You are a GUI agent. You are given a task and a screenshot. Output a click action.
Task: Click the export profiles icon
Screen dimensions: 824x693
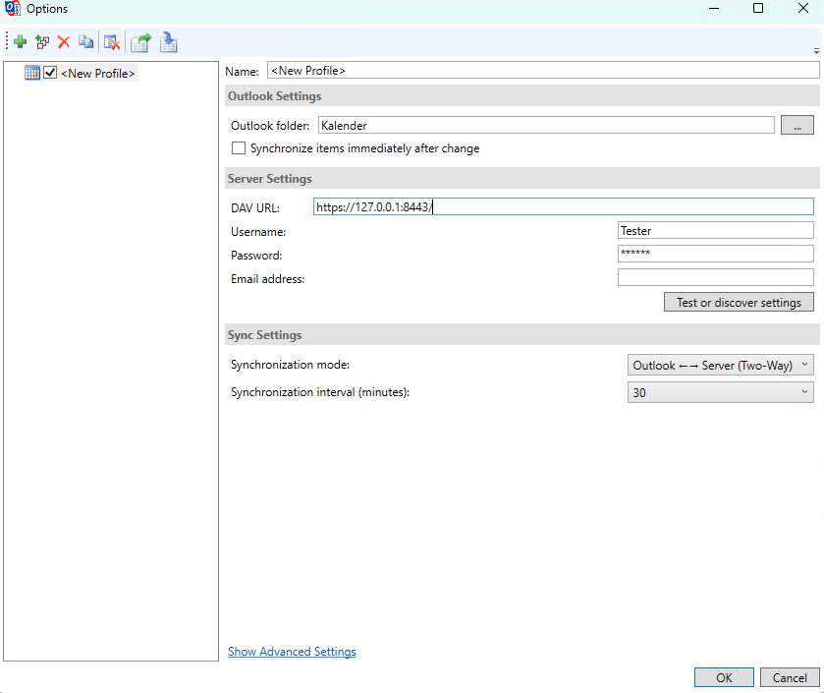(x=141, y=42)
